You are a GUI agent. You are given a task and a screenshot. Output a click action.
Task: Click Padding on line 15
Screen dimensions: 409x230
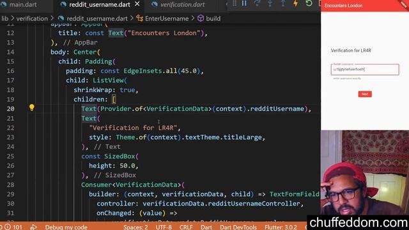pyautogui.click(x=98, y=61)
